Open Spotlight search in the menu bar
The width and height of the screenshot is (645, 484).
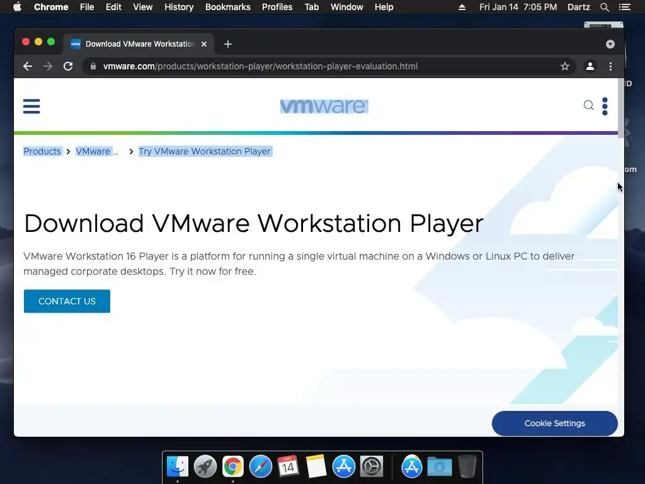[x=604, y=7]
